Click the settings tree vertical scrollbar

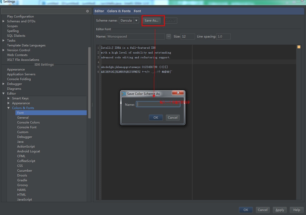click(x=89, y=82)
